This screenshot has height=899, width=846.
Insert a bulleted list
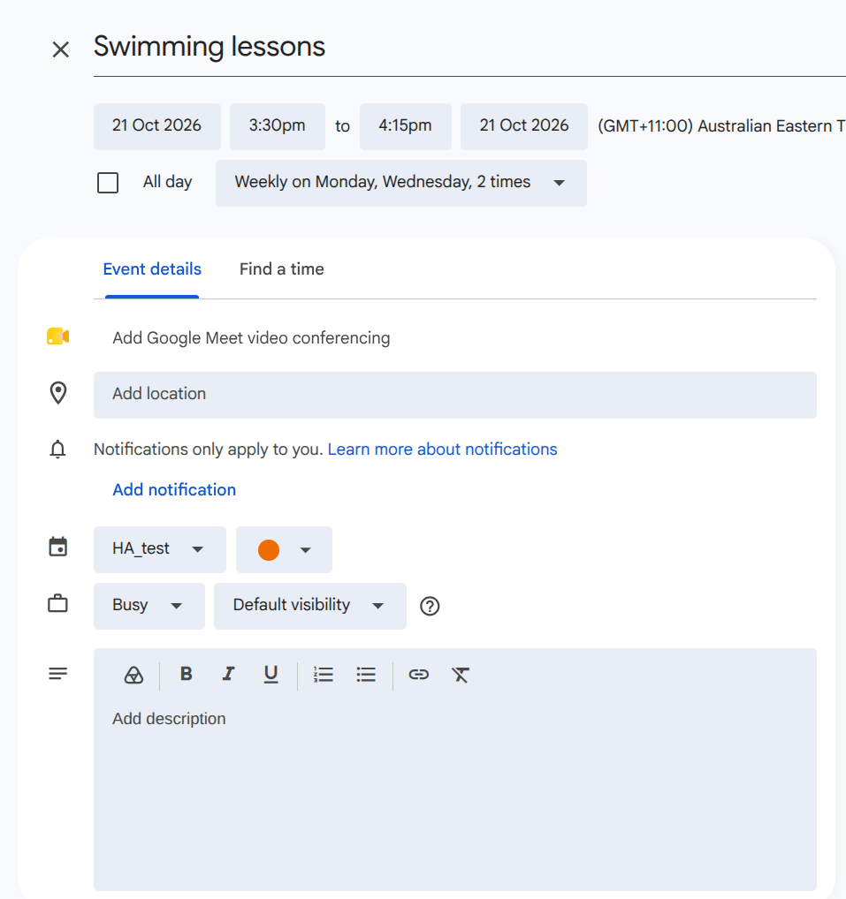366,675
